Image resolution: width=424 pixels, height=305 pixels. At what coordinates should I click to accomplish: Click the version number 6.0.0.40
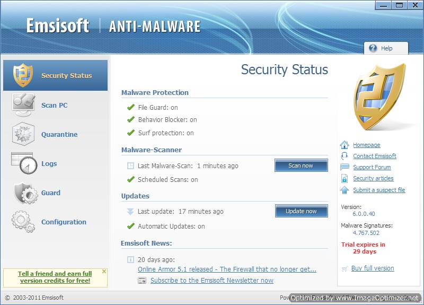pos(364,214)
